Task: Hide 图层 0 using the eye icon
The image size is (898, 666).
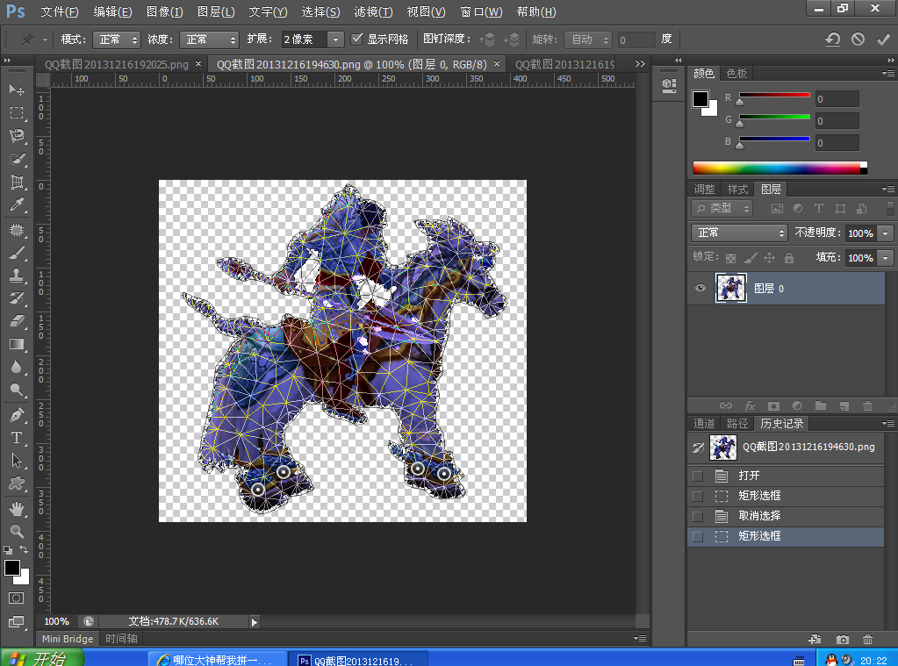Action: click(700, 288)
